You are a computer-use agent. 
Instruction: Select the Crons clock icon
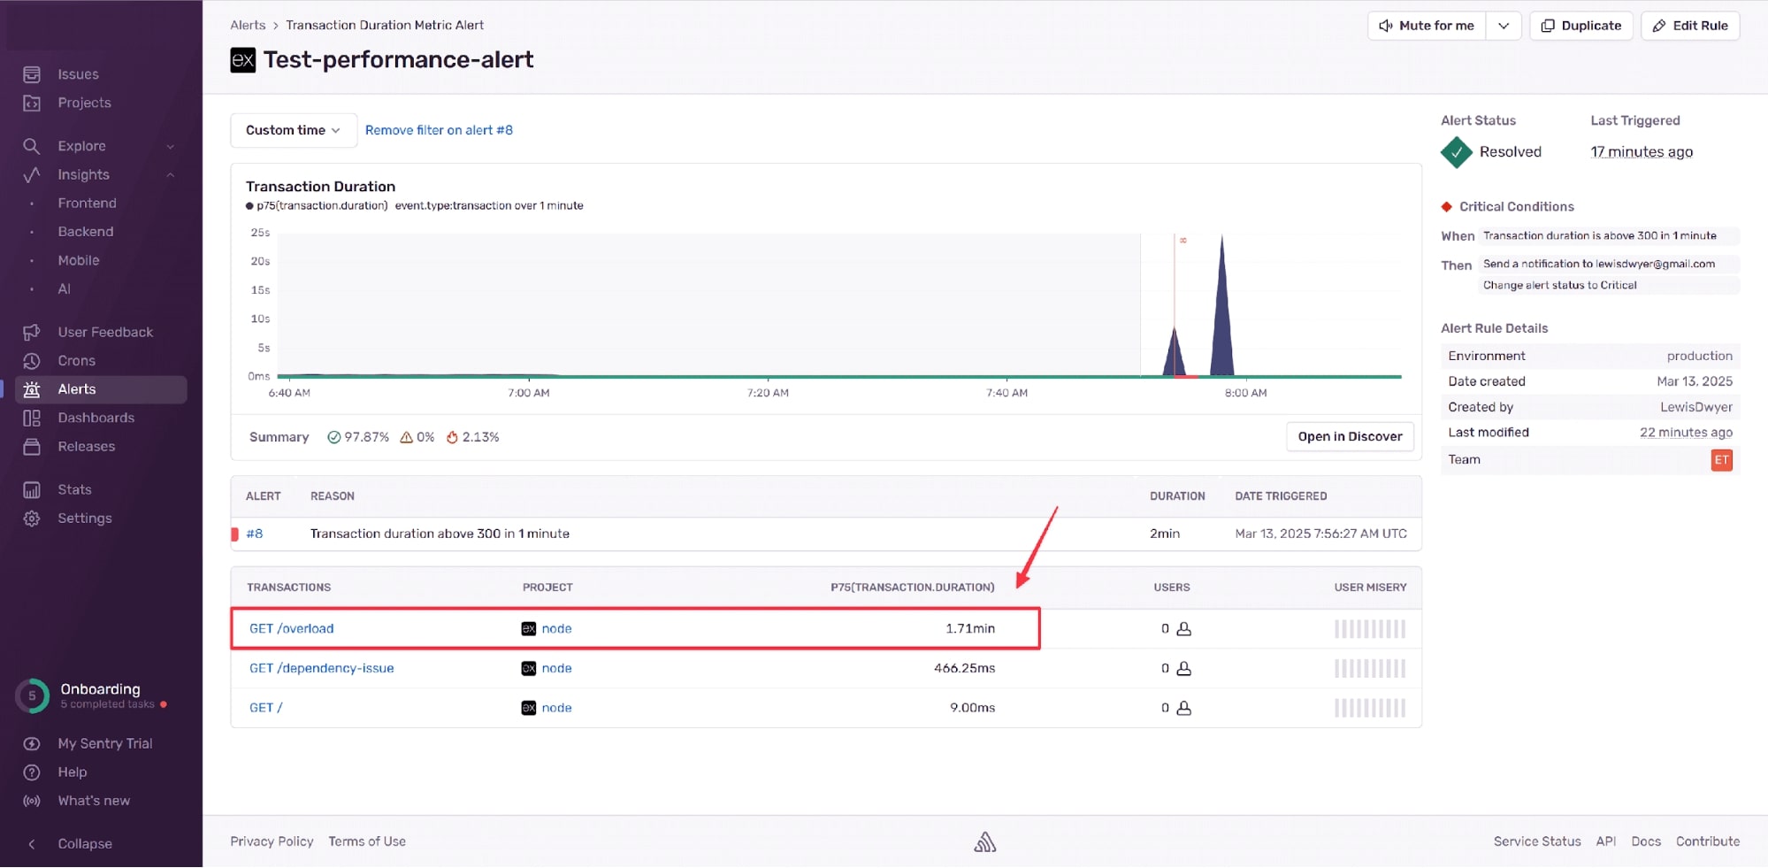[x=32, y=360]
